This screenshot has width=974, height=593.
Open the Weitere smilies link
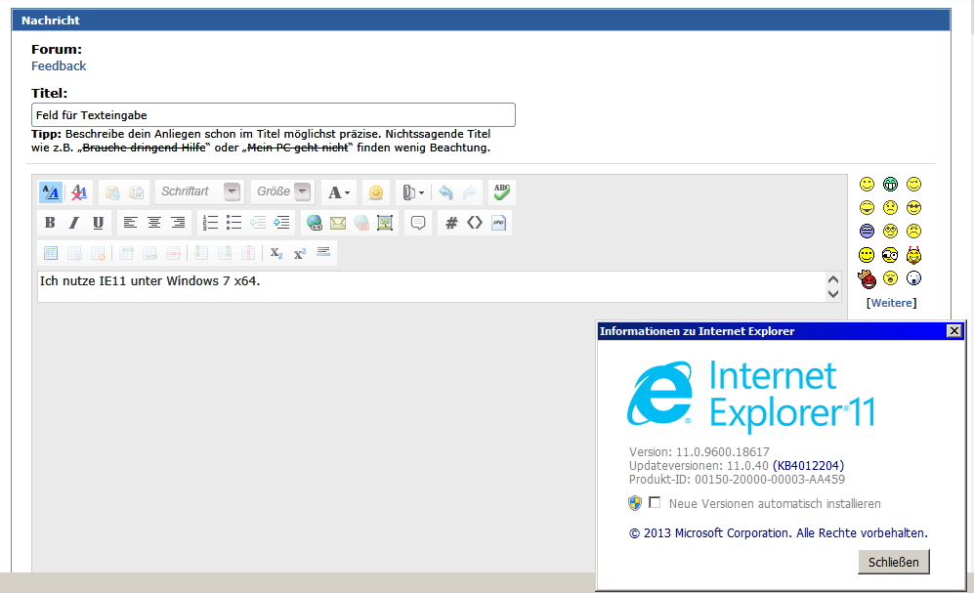pyautogui.click(x=892, y=303)
